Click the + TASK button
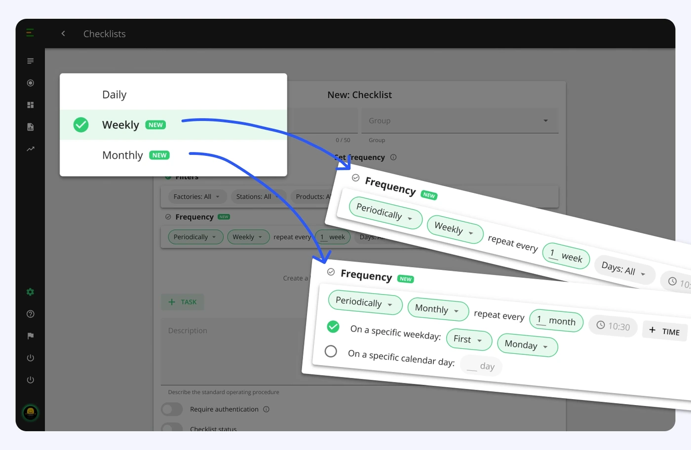Image resolution: width=691 pixels, height=450 pixels. tap(183, 302)
